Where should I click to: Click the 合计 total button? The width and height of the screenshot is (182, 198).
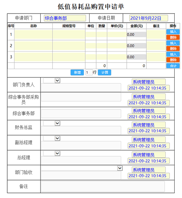pyautogui.click(x=173, y=66)
